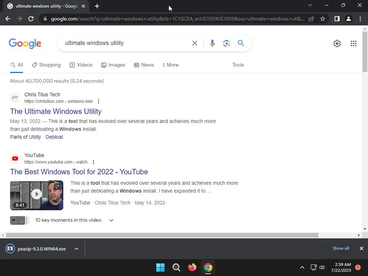Image resolution: width=368 pixels, height=276 pixels.
Task: Click the vertical page scrollbar
Action: (365, 52)
